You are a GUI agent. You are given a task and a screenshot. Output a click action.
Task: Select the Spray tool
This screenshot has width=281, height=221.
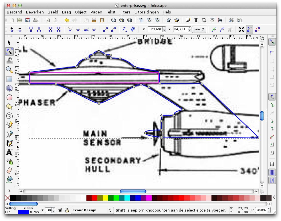coord(9,161)
